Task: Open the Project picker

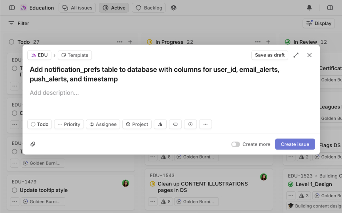Action: (x=137, y=124)
